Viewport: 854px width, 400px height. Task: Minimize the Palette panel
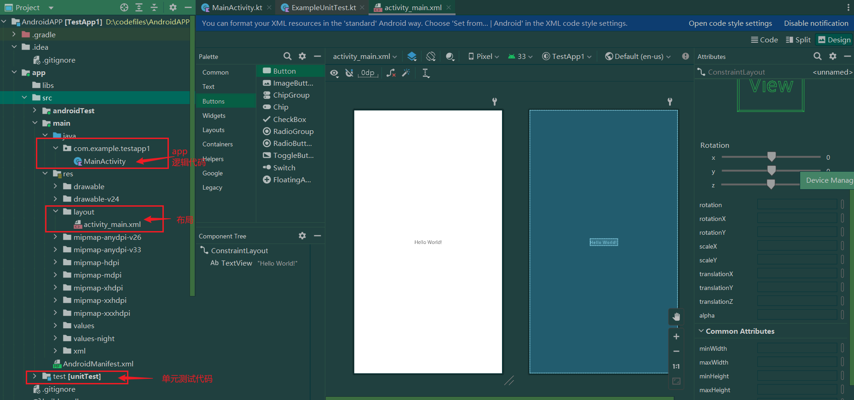317,56
